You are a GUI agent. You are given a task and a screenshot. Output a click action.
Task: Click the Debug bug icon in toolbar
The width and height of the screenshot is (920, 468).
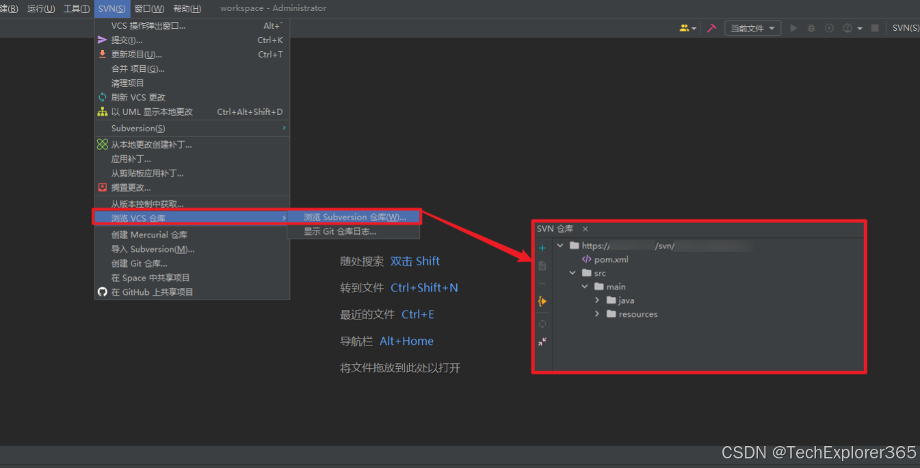(811, 28)
